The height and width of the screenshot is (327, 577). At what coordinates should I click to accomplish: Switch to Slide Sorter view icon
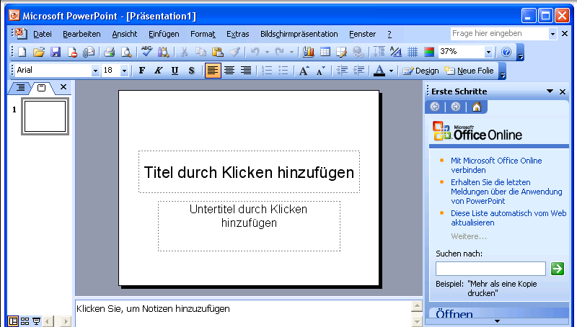point(25,321)
